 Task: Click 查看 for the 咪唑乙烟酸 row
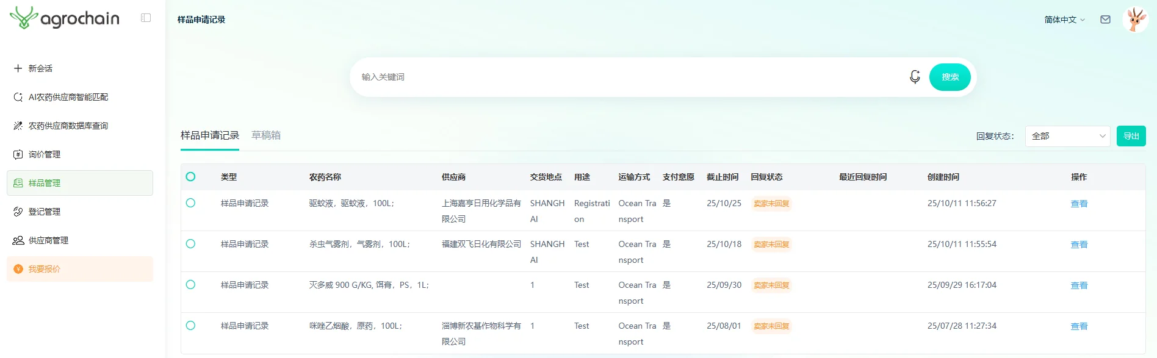point(1079,326)
